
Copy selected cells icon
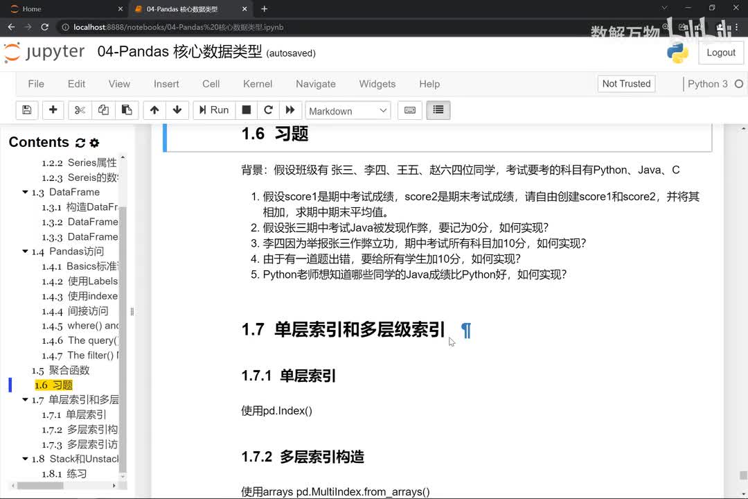pyautogui.click(x=103, y=110)
